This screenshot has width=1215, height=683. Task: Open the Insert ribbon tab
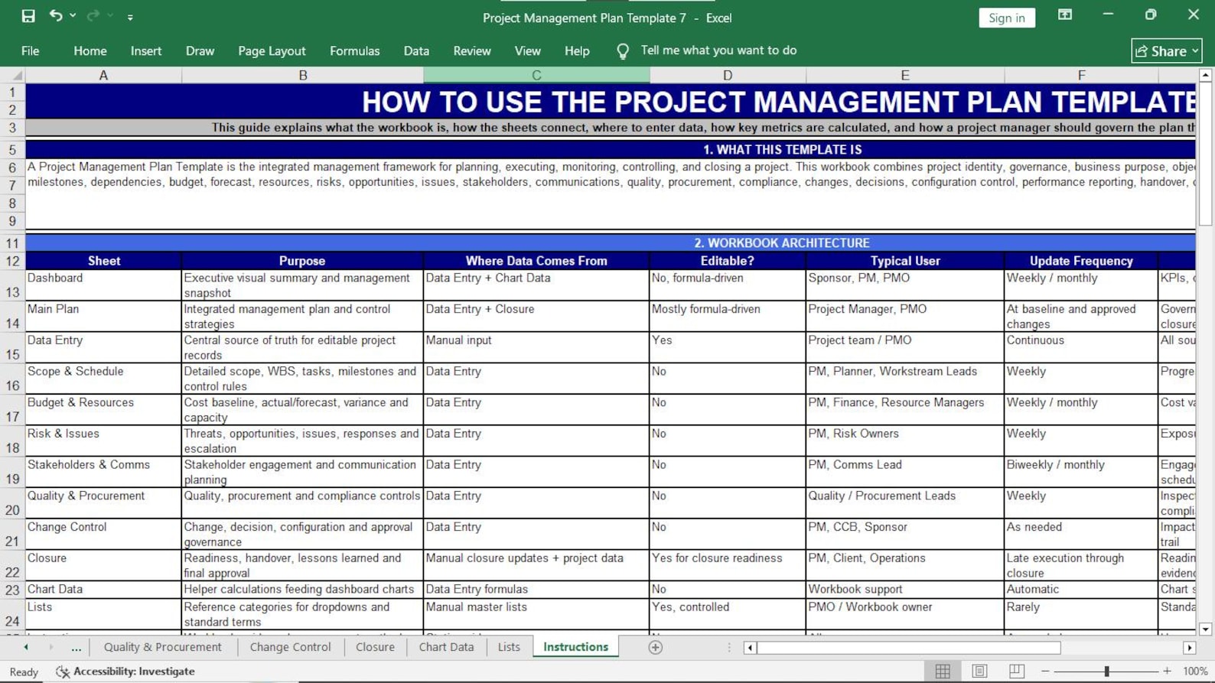pos(146,51)
